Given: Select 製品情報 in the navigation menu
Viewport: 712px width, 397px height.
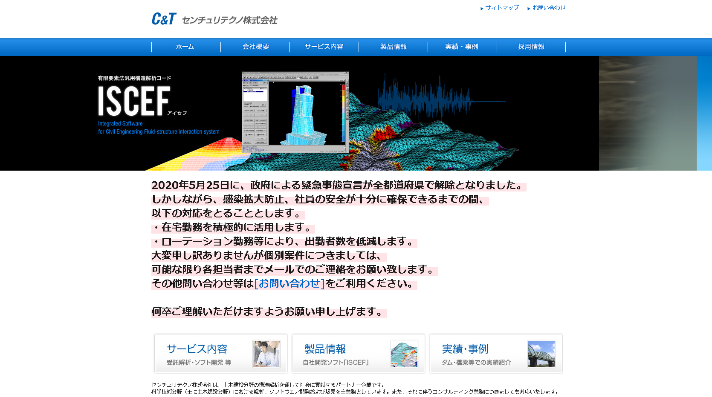Looking at the screenshot, I should [393, 47].
